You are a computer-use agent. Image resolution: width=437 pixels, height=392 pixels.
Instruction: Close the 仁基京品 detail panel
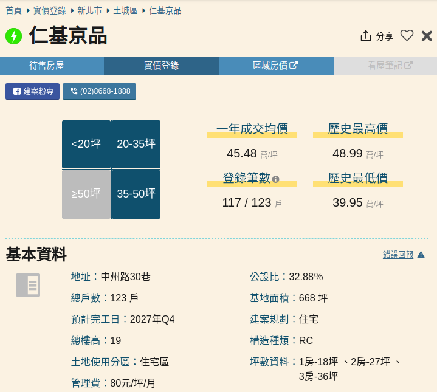(x=427, y=36)
